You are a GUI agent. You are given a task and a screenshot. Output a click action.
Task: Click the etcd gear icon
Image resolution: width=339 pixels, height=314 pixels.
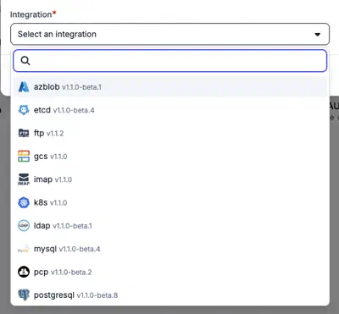tap(24, 110)
